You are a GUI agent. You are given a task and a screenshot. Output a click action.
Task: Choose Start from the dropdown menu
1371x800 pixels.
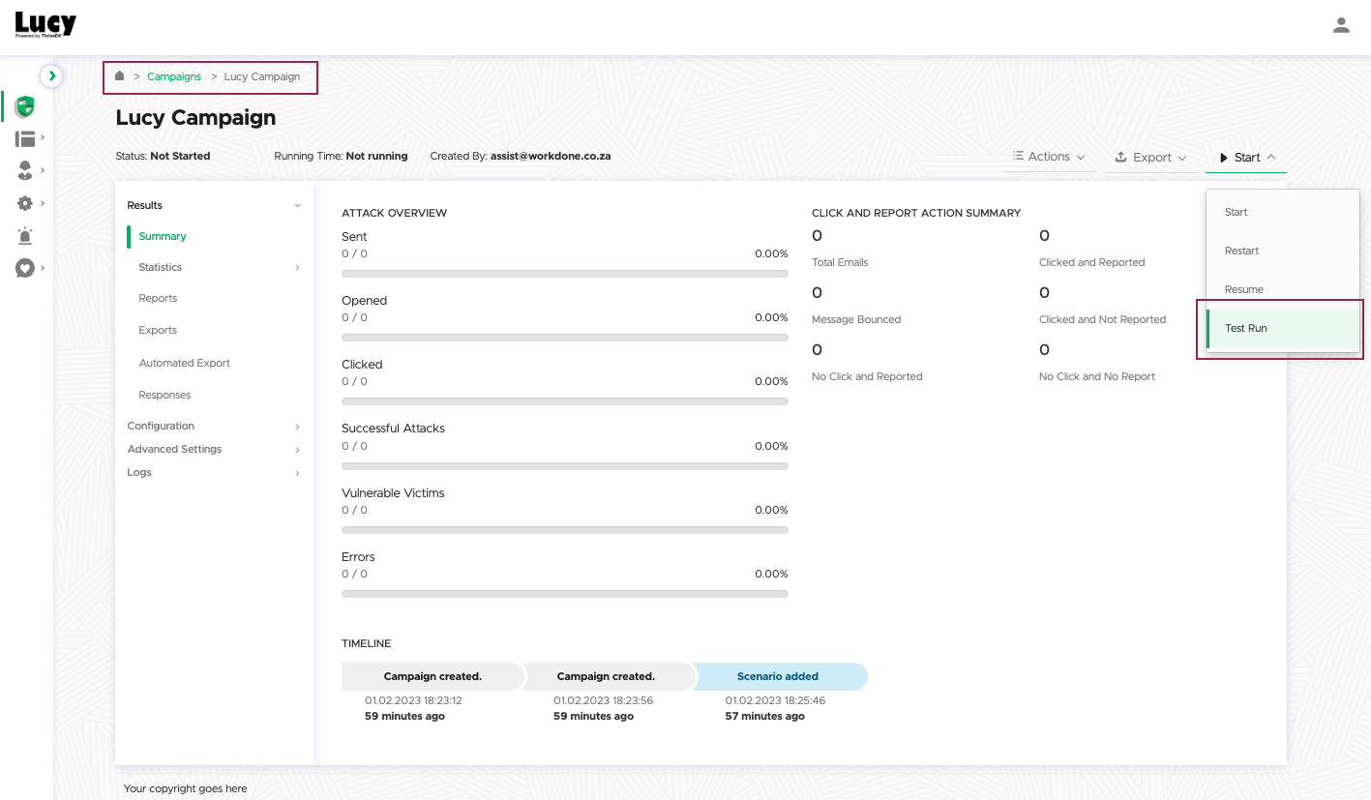(1283, 212)
